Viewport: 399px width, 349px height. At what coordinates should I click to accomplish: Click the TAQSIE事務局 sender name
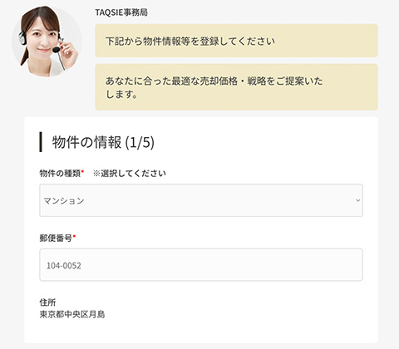121,12
